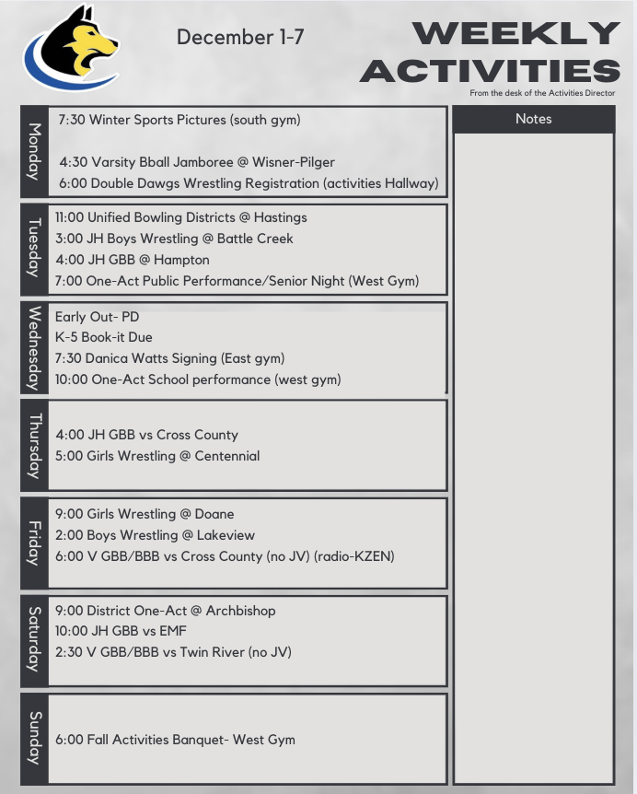Select the Sunday day label
The image size is (637, 794).
34,738
